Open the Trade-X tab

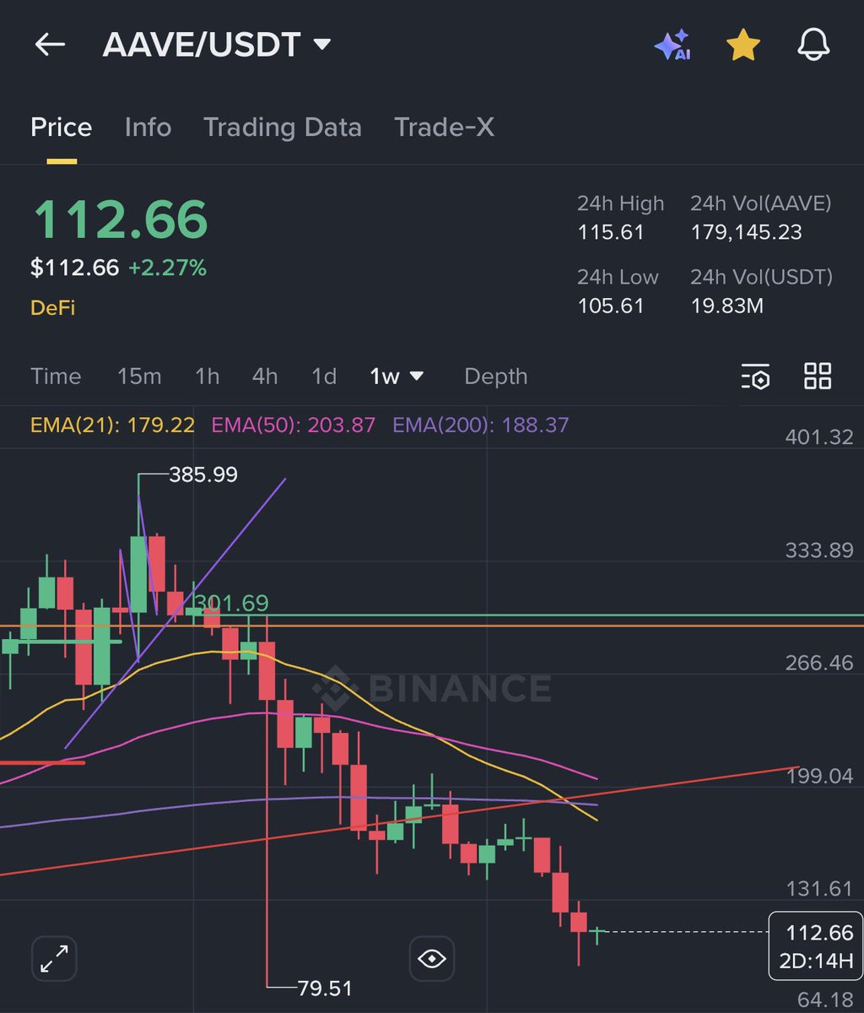(x=444, y=127)
